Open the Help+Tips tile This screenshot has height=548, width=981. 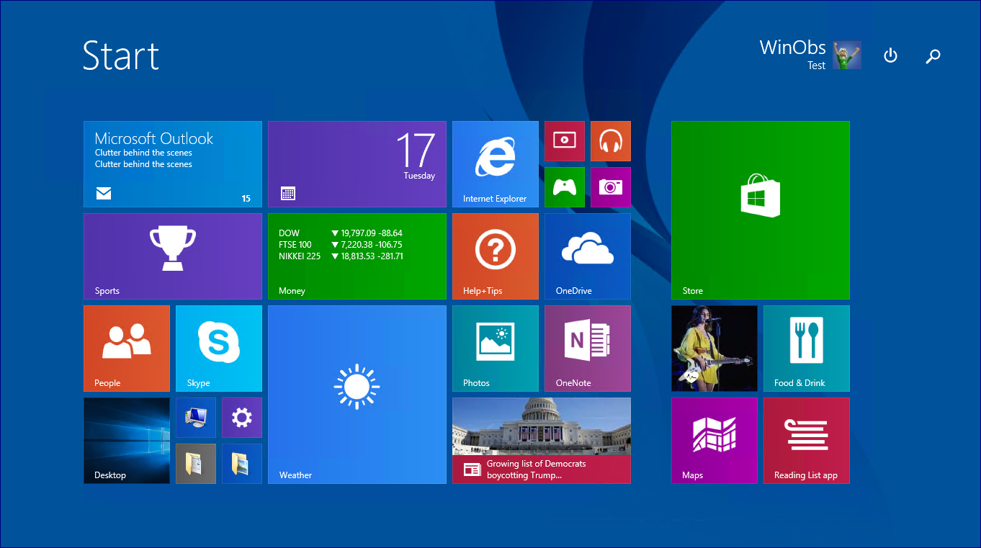pyautogui.click(x=495, y=256)
